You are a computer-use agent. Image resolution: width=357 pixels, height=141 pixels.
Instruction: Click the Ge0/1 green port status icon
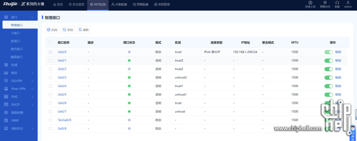click(x=129, y=60)
